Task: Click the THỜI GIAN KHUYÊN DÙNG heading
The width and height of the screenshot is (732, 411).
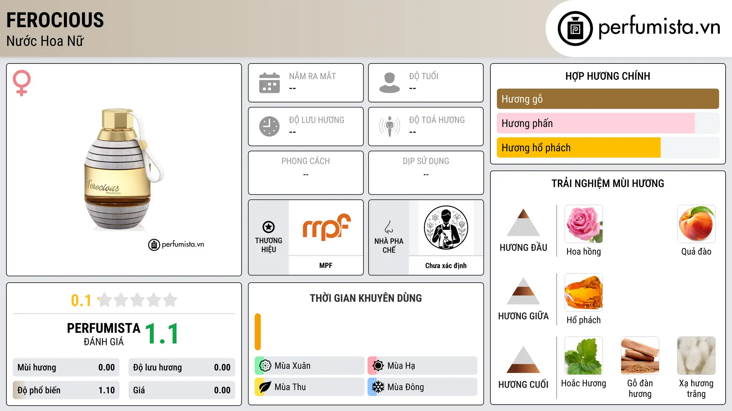Action: [x=366, y=298]
